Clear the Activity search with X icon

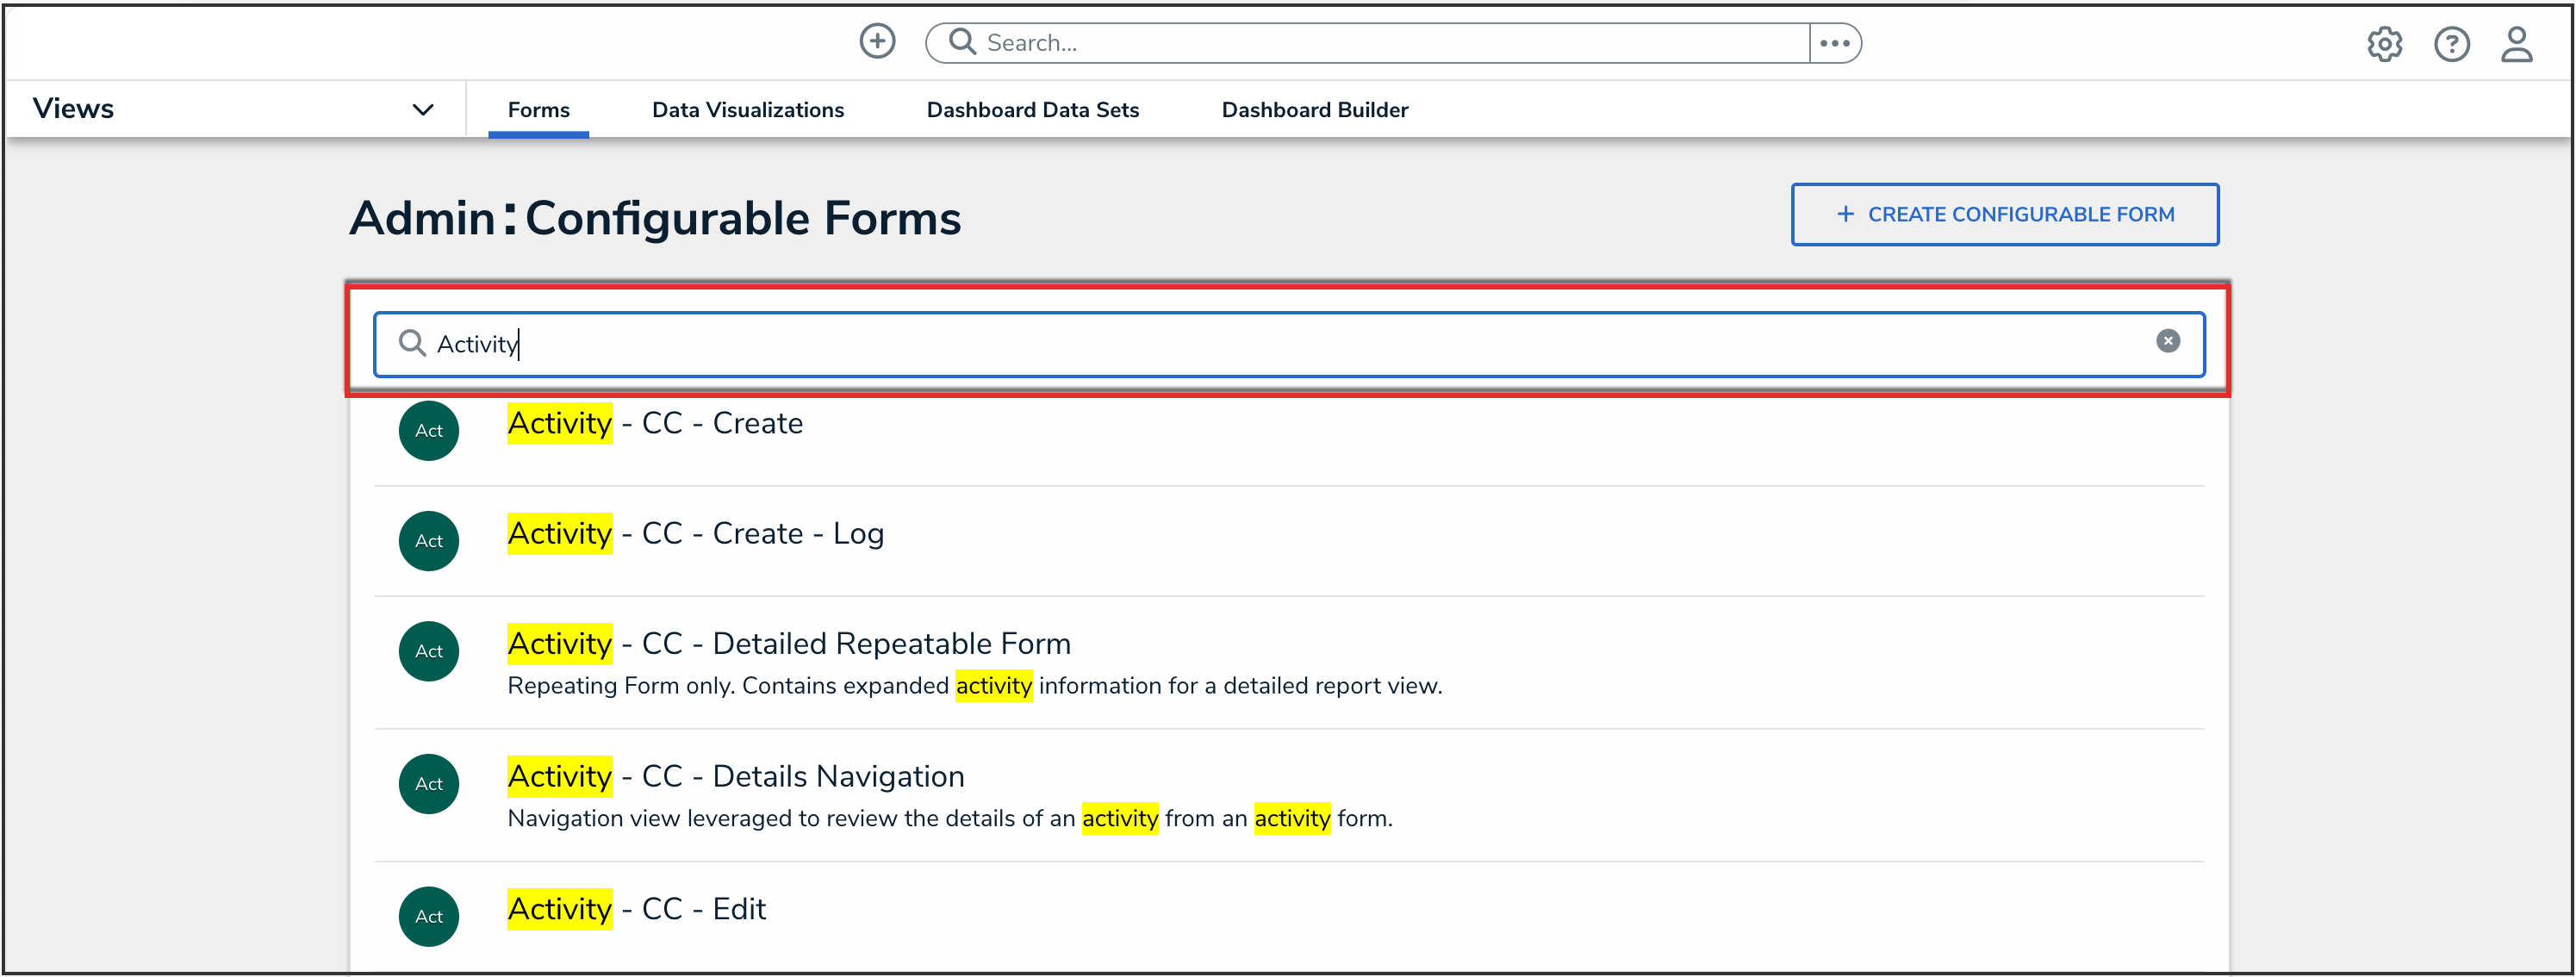2167,342
